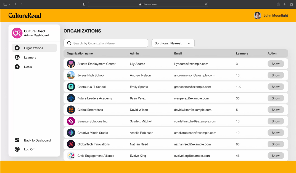Click Show for Creative Minds Studio

pos(276,133)
